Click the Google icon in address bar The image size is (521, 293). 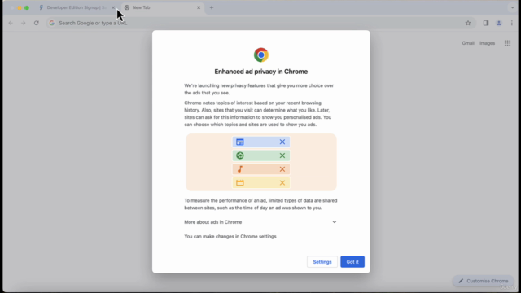[x=52, y=23]
